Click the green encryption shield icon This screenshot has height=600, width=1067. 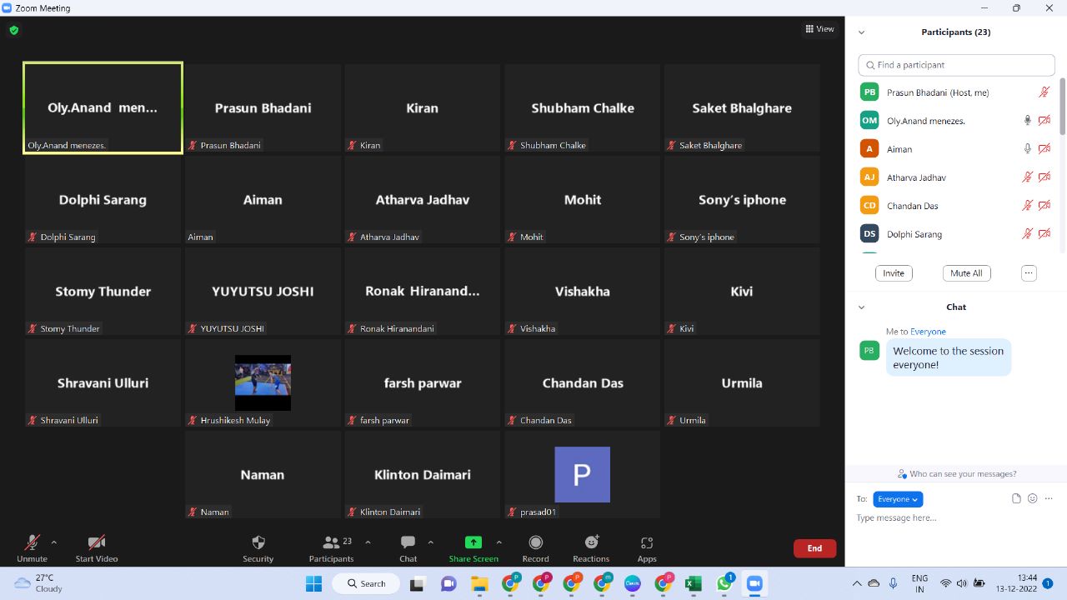tap(14, 30)
